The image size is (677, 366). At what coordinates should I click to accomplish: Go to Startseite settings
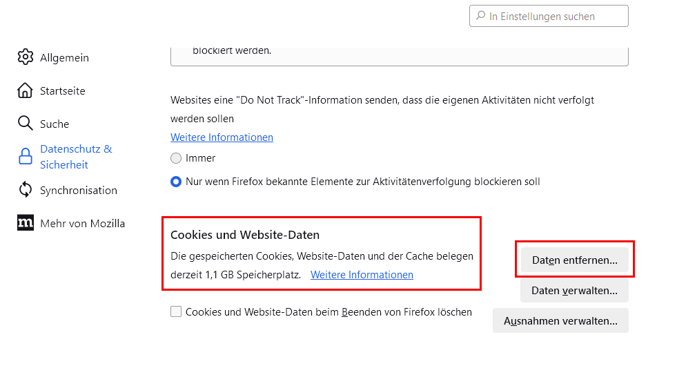(62, 90)
